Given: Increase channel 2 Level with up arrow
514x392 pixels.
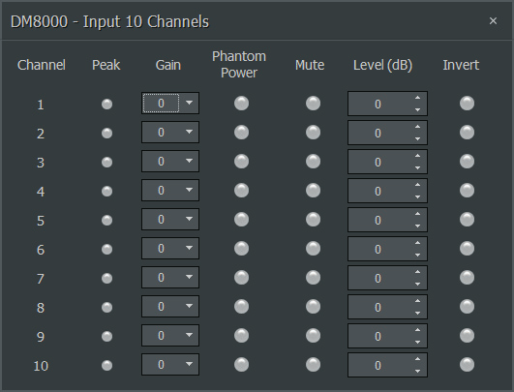Looking at the screenshot, I should (x=417, y=127).
